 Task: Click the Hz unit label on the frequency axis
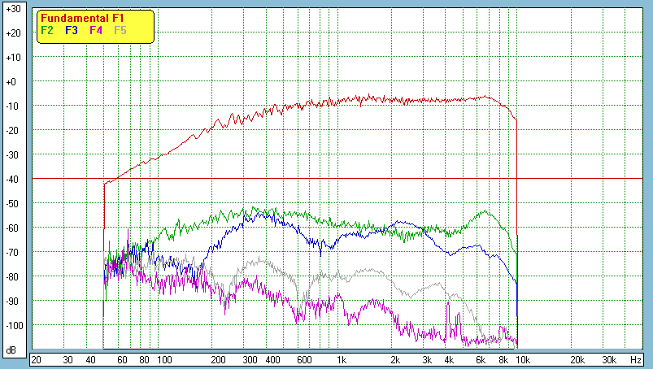point(635,358)
